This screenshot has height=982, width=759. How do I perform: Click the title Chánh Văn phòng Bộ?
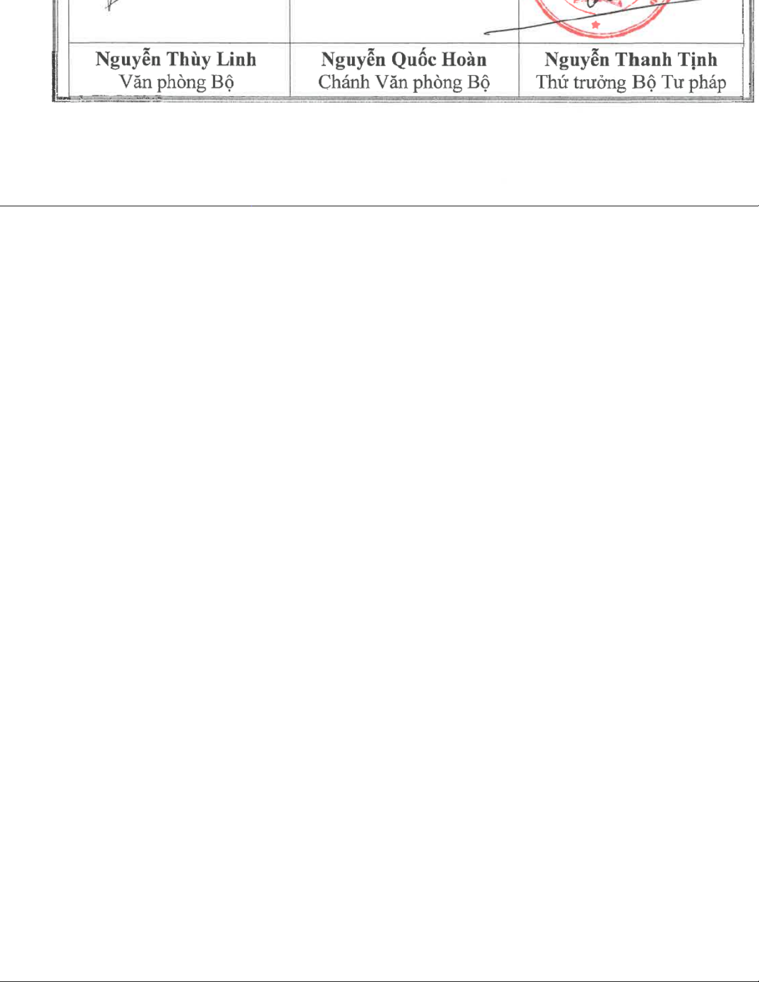[404, 82]
